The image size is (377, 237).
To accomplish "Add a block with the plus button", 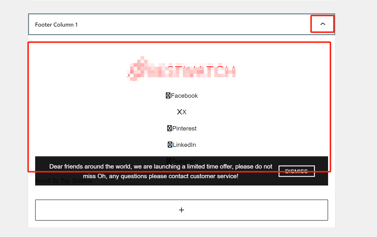I will pos(182,210).
